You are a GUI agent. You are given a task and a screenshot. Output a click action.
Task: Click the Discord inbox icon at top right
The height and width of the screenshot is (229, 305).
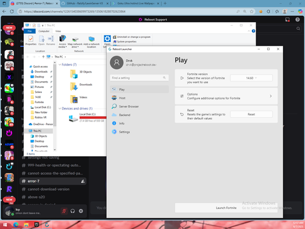pyautogui.click(x=287, y=20)
